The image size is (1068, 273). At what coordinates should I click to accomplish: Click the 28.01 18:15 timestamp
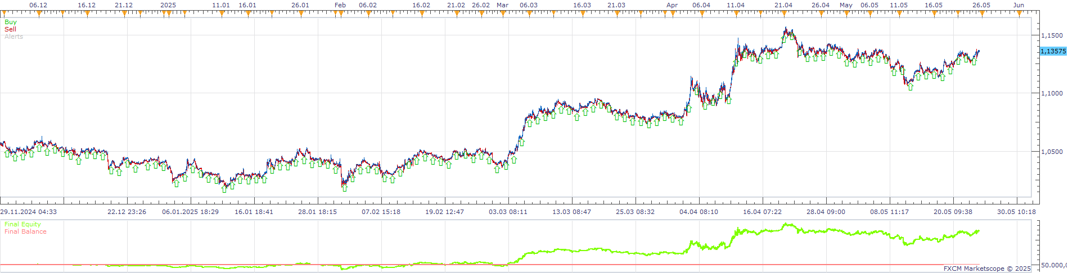coord(318,212)
